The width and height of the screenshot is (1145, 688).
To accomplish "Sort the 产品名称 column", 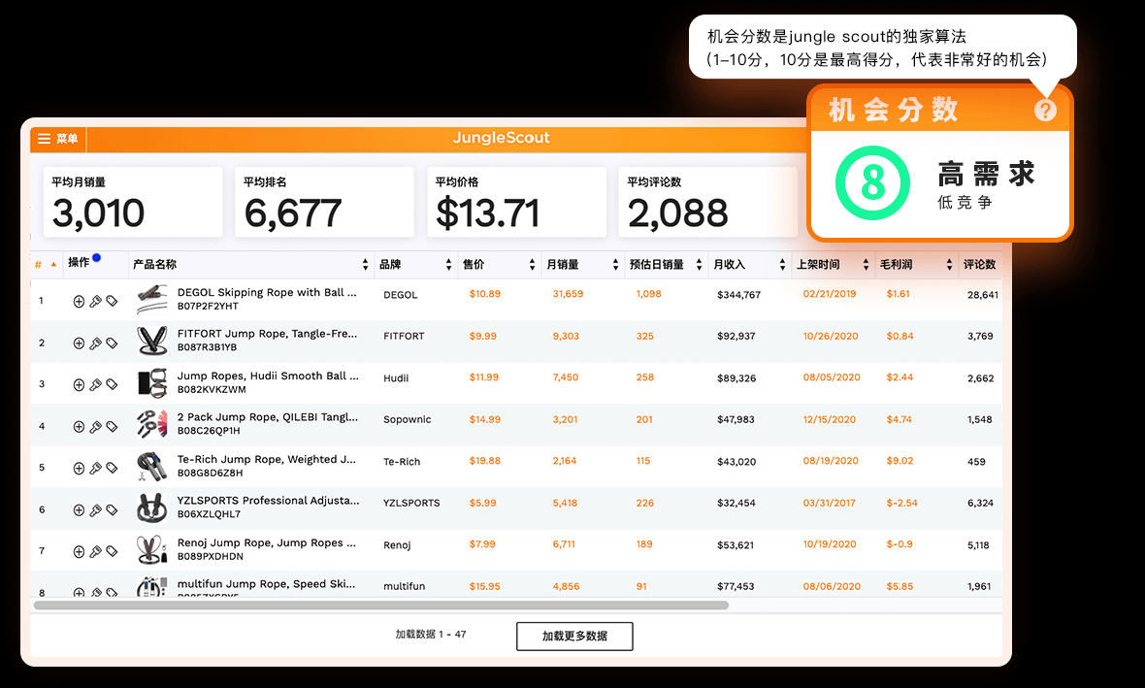I will pyautogui.click(x=366, y=264).
